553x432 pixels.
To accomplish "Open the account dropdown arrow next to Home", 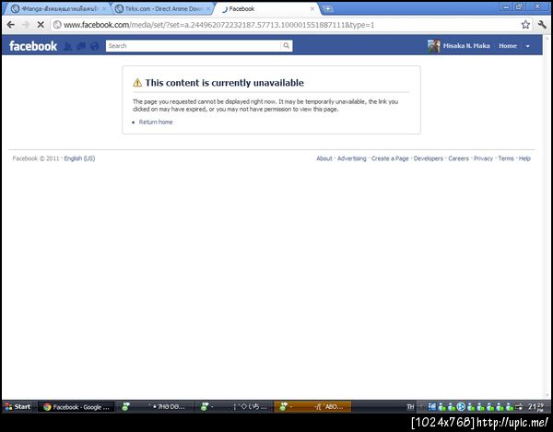I will [527, 46].
